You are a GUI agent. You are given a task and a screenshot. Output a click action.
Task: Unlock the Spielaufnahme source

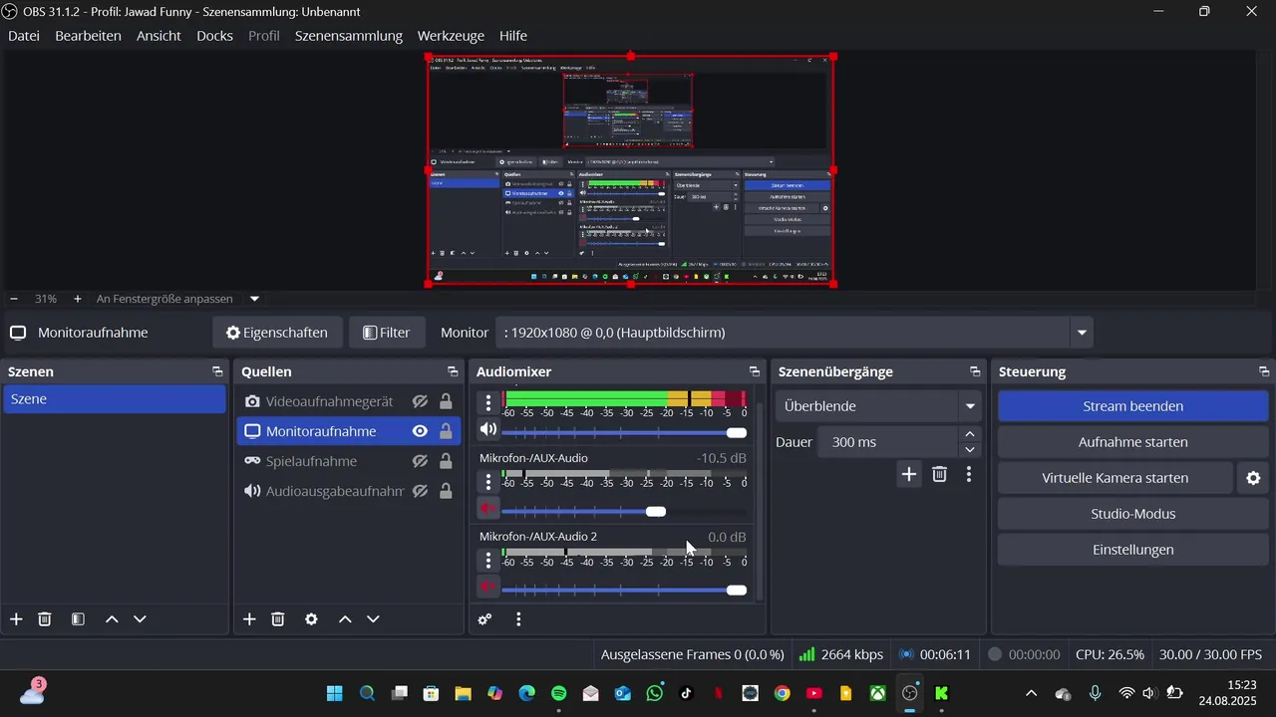click(446, 461)
